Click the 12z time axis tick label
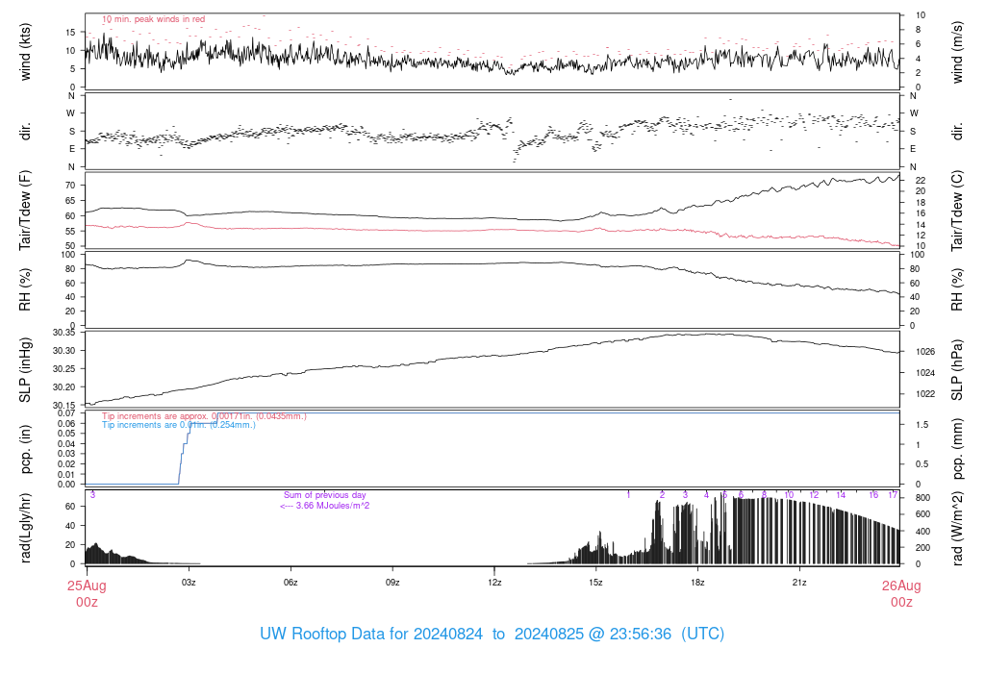This screenshot has width=985, height=673. tap(494, 583)
